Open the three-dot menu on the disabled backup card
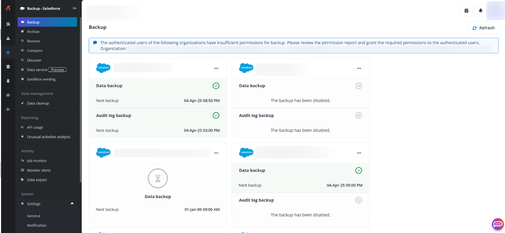505x233 pixels. (x=359, y=68)
